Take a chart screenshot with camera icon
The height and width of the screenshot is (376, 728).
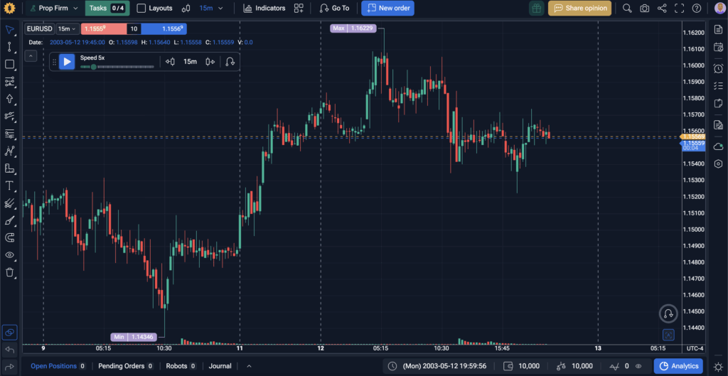click(644, 9)
